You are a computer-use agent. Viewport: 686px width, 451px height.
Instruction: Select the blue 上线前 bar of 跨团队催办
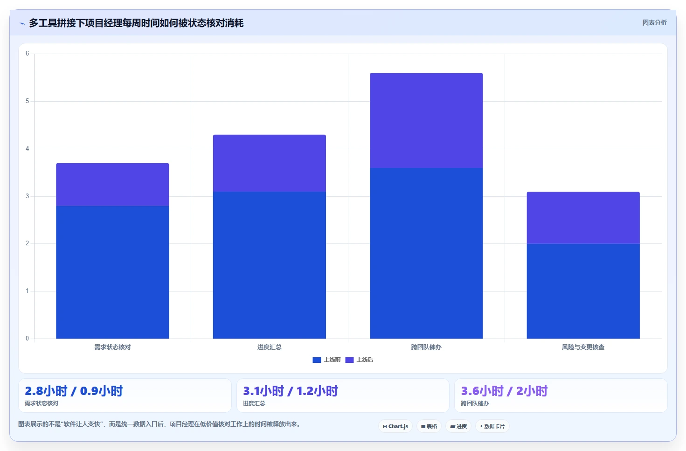point(426,253)
